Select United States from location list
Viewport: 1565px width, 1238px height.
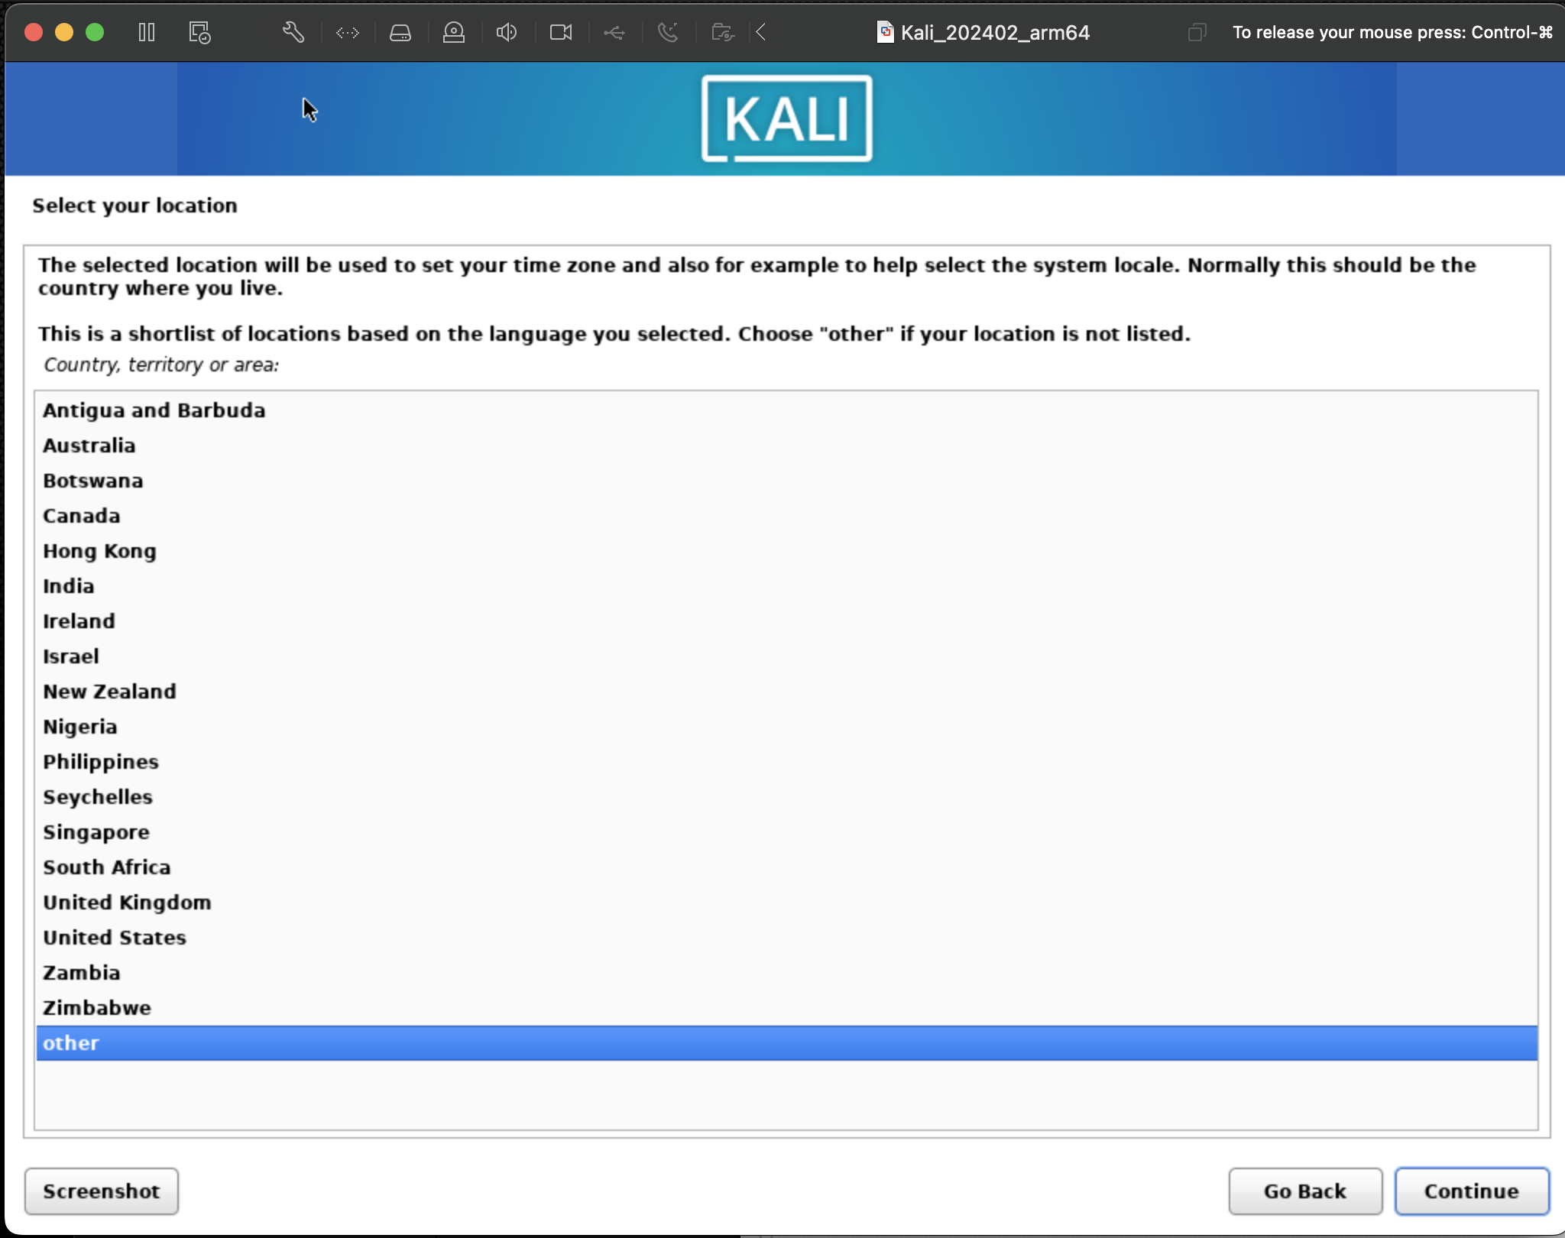pos(115,937)
